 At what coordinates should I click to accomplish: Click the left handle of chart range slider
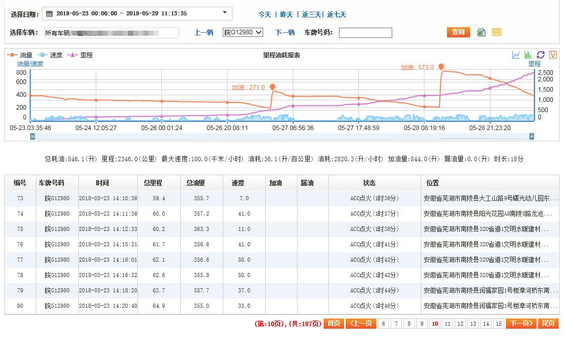click(x=33, y=137)
